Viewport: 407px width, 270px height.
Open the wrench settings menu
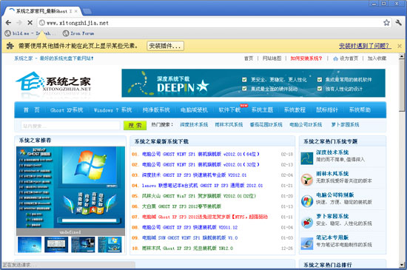coord(398,23)
